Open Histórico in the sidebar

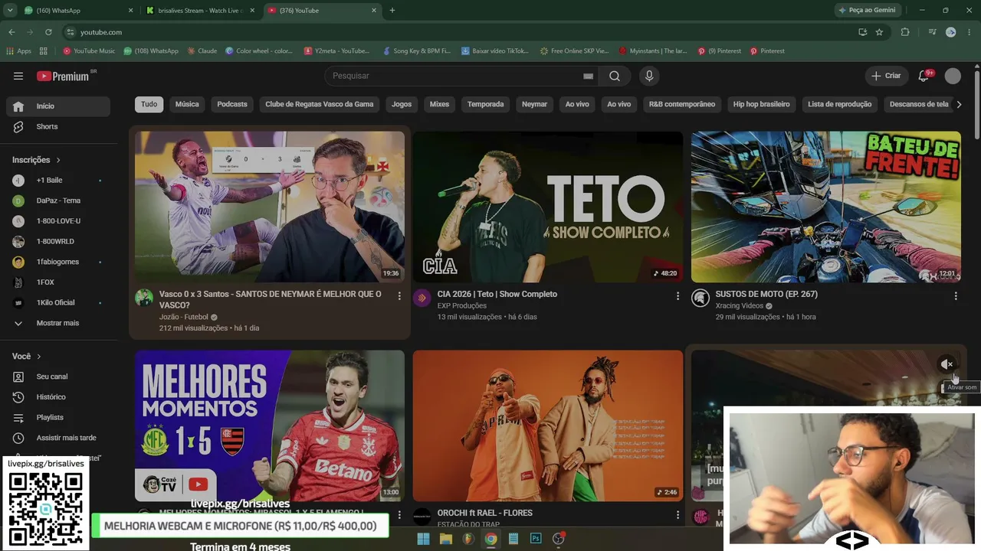pos(58,397)
